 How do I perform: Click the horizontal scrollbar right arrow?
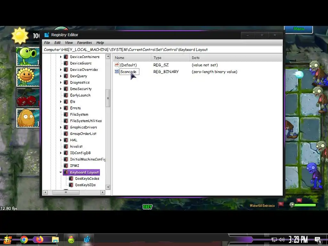(102, 192)
